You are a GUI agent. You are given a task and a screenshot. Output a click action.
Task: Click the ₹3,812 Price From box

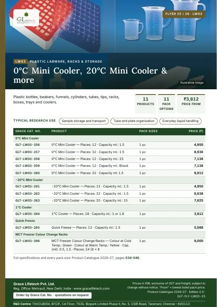[x=191, y=104]
